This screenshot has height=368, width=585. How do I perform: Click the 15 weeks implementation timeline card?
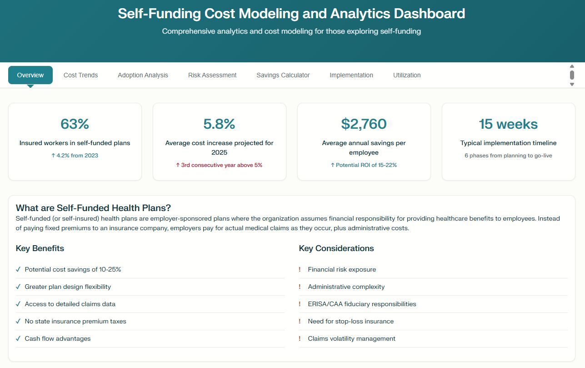coord(508,141)
